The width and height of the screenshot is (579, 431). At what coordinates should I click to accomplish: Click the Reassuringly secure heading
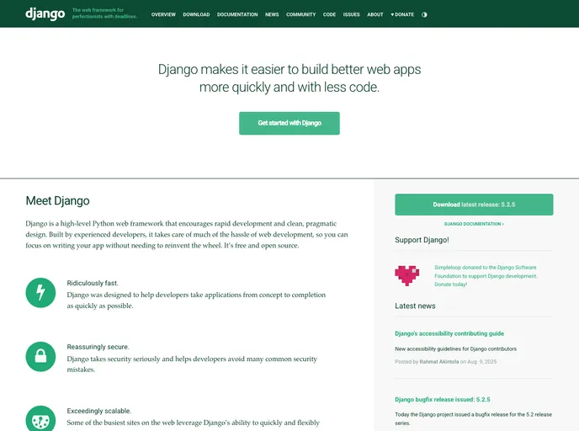pyautogui.click(x=98, y=347)
